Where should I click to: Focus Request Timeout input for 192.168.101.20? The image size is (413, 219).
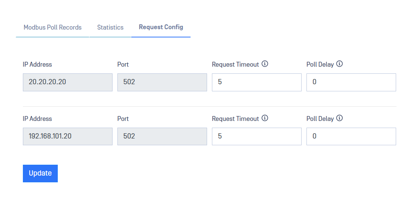[x=257, y=136]
